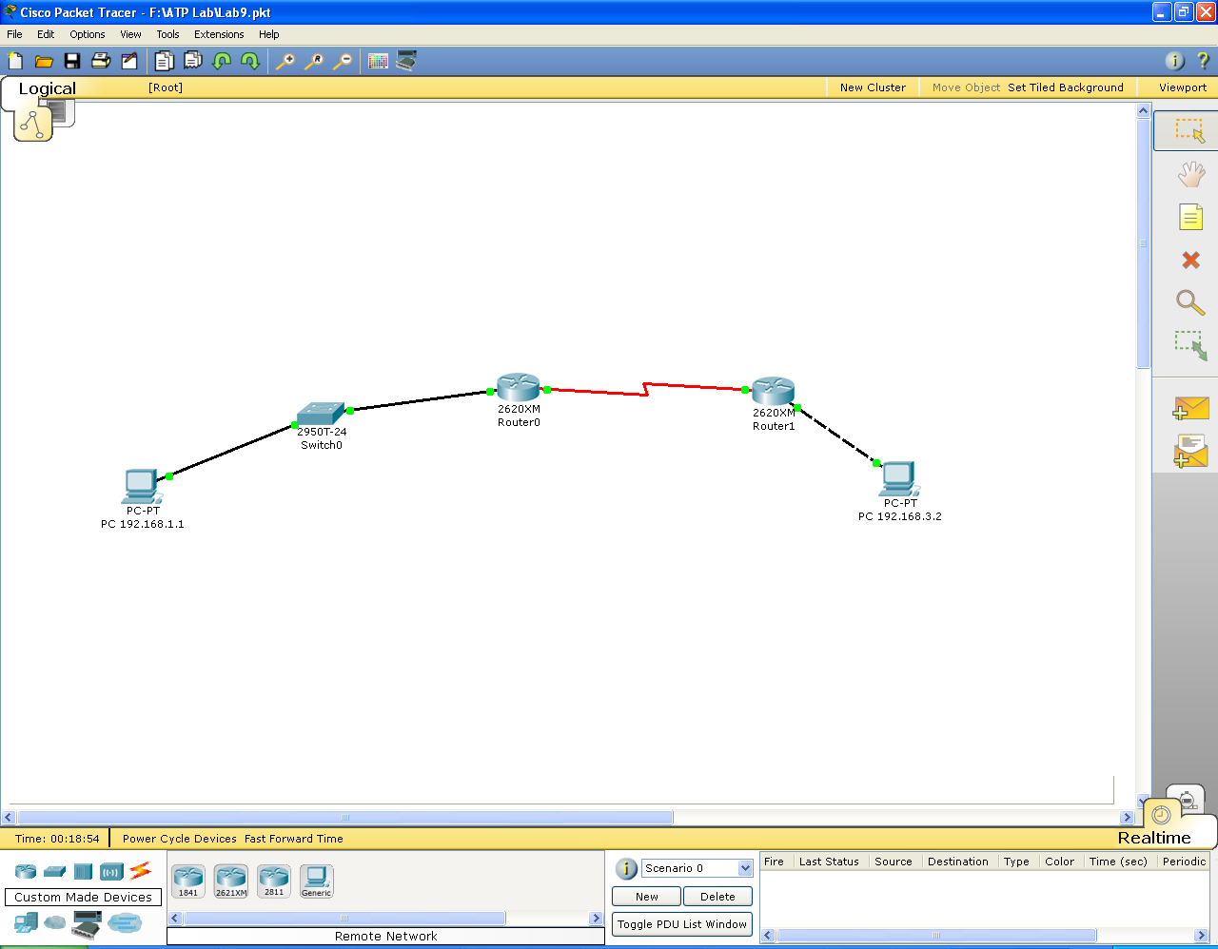This screenshot has width=1218, height=949.
Task: Click New Cluster
Action: pos(873,87)
